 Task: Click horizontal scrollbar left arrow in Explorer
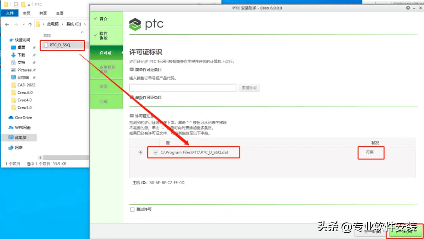tap(40, 157)
